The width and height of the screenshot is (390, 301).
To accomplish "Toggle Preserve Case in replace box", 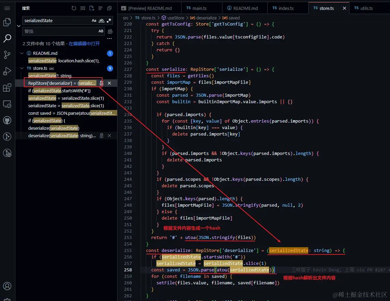I will coord(101,31).
